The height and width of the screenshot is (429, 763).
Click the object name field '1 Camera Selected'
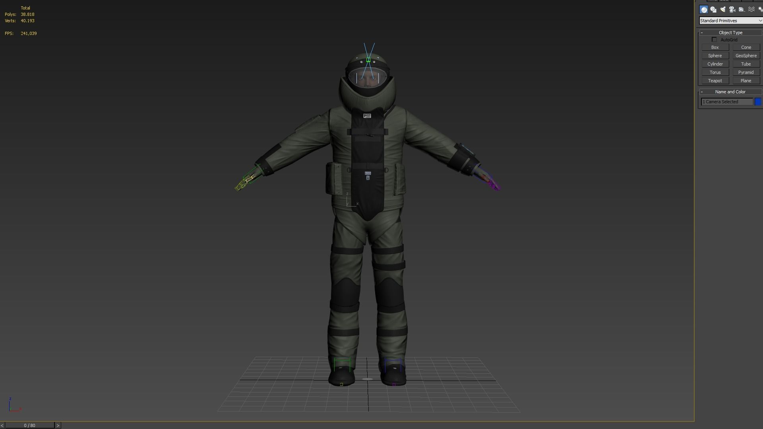[727, 102]
